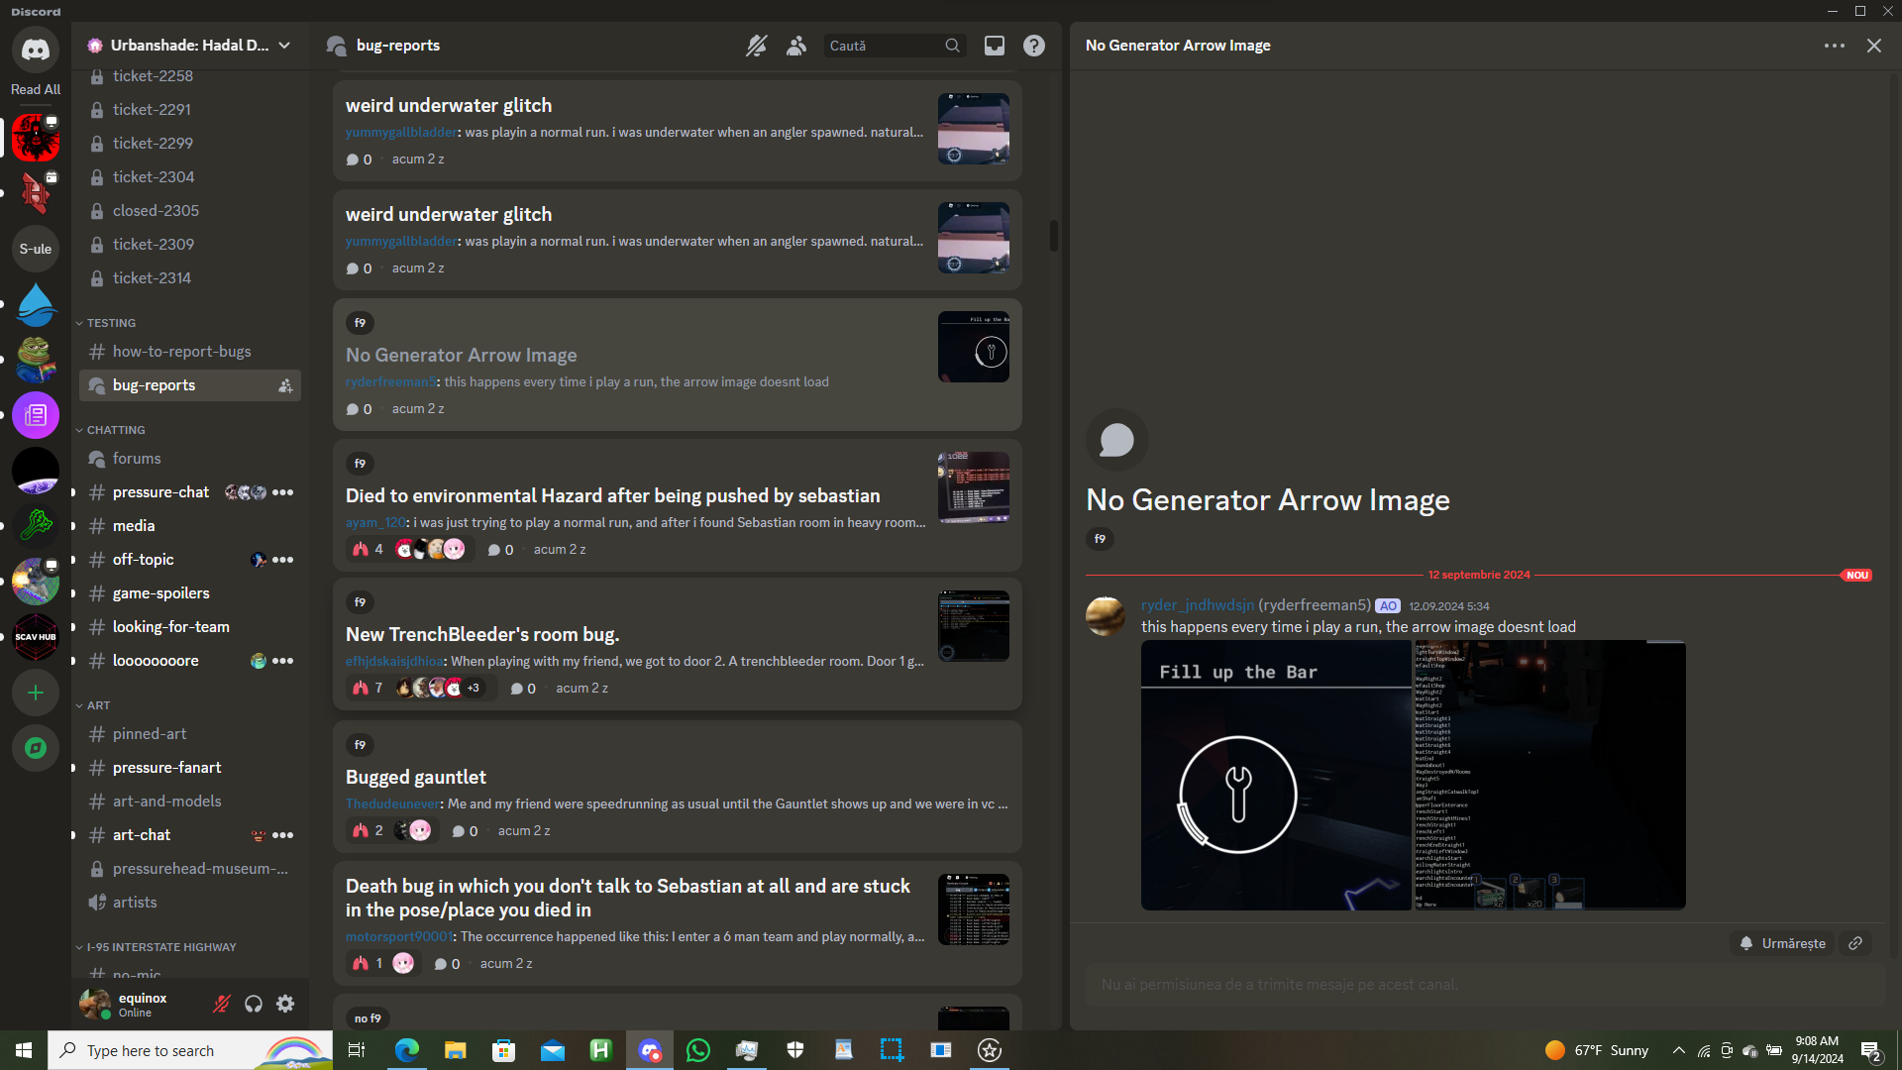Click Read All button
Viewport: 1902px width, 1070px height.
pos(36,89)
